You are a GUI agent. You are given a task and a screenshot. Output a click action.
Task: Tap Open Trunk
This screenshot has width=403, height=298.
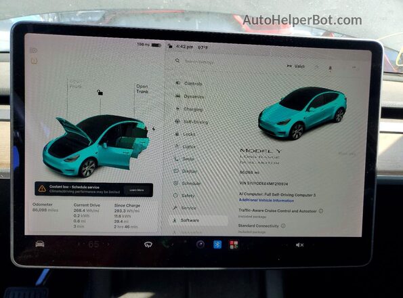pos(142,89)
